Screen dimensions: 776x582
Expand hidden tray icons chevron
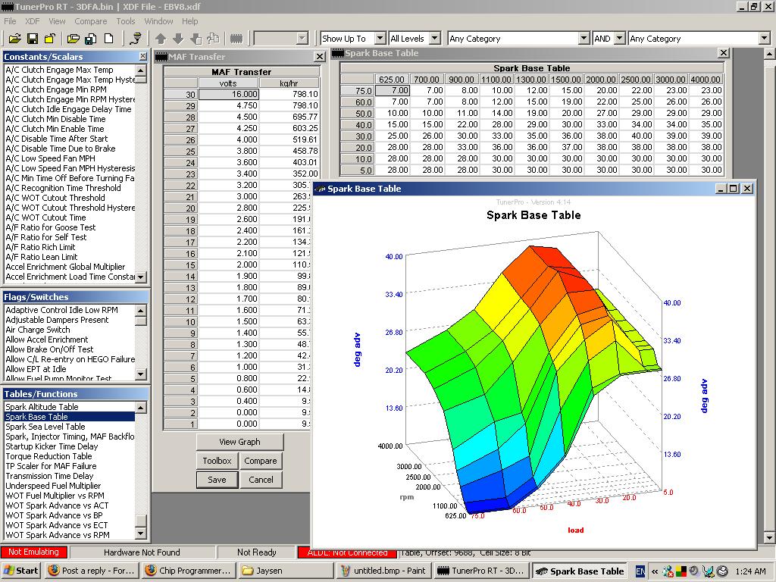click(x=655, y=571)
